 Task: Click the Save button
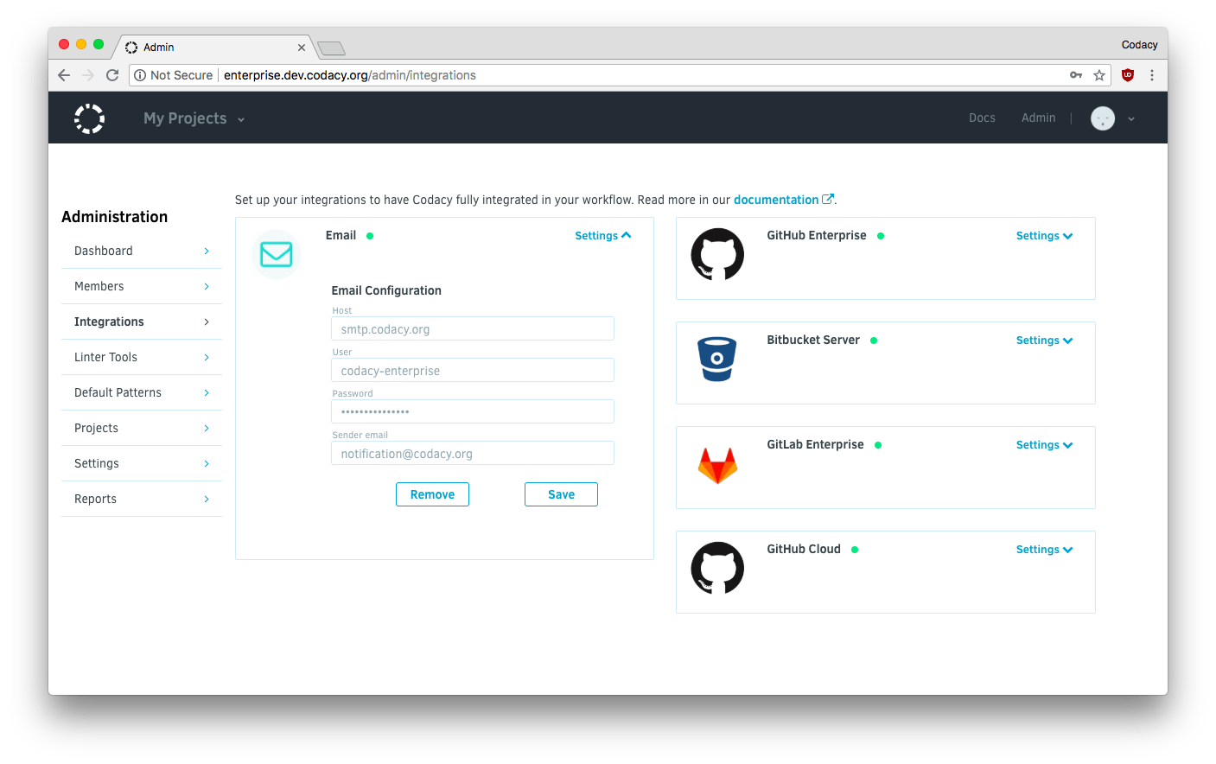point(561,494)
